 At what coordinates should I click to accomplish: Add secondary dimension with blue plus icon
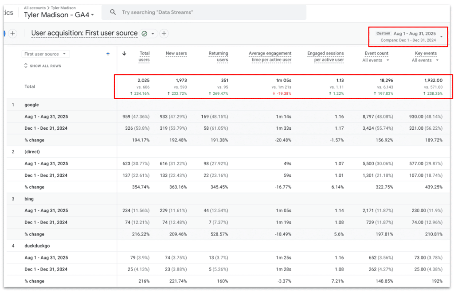coord(108,54)
